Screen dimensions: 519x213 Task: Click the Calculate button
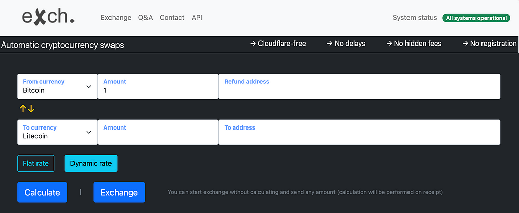click(x=43, y=192)
